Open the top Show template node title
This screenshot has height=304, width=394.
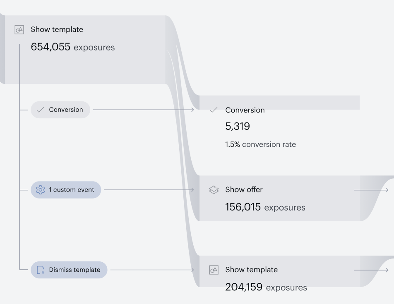57,29
